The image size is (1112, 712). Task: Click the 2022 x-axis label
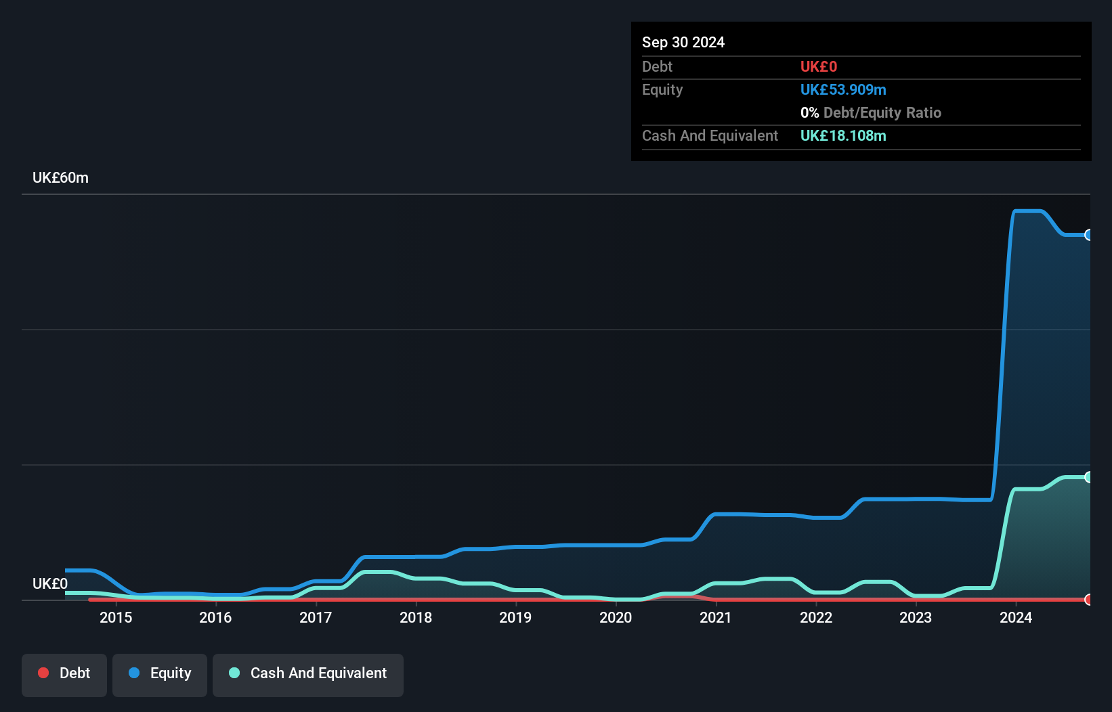coord(816,617)
